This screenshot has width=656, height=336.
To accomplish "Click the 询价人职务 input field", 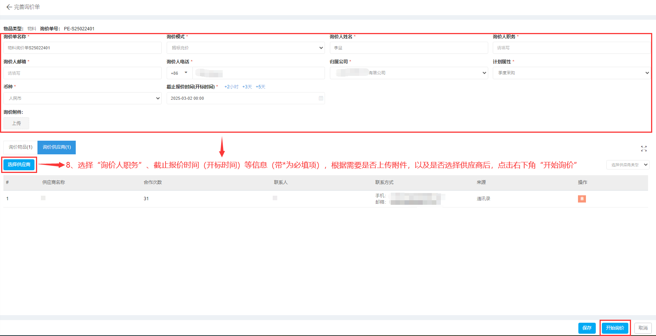I will pos(572,48).
